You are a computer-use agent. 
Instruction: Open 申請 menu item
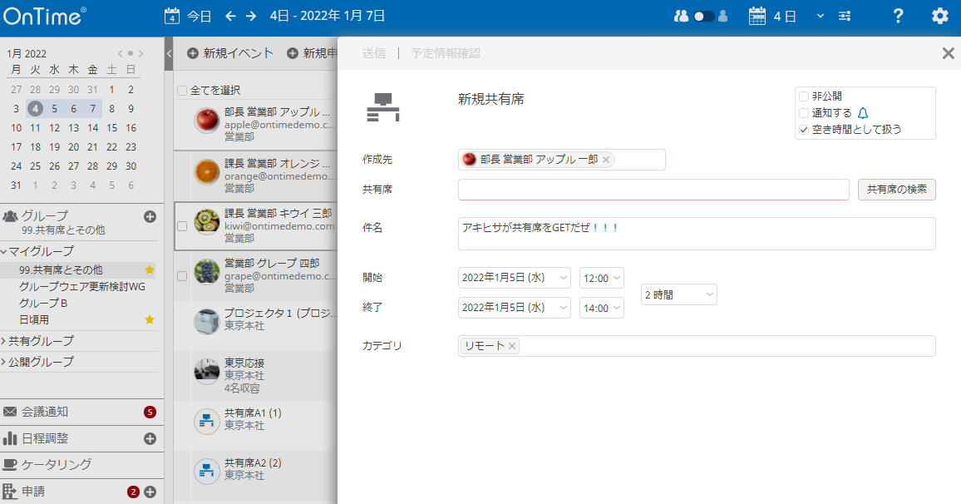pyautogui.click(x=32, y=491)
